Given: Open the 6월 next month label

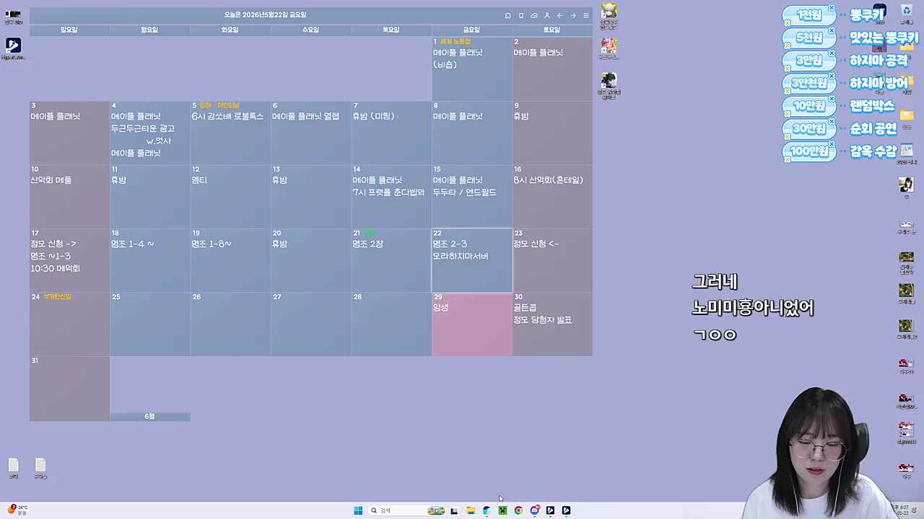Looking at the screenshot, I should tap(149, 417).
